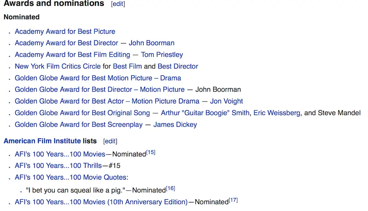Edit the Awards and nominations section

118,4
